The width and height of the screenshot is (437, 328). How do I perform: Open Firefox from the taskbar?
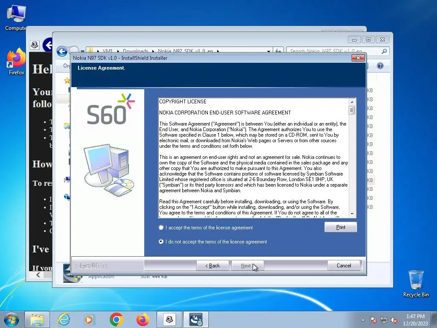pos(143,319)
